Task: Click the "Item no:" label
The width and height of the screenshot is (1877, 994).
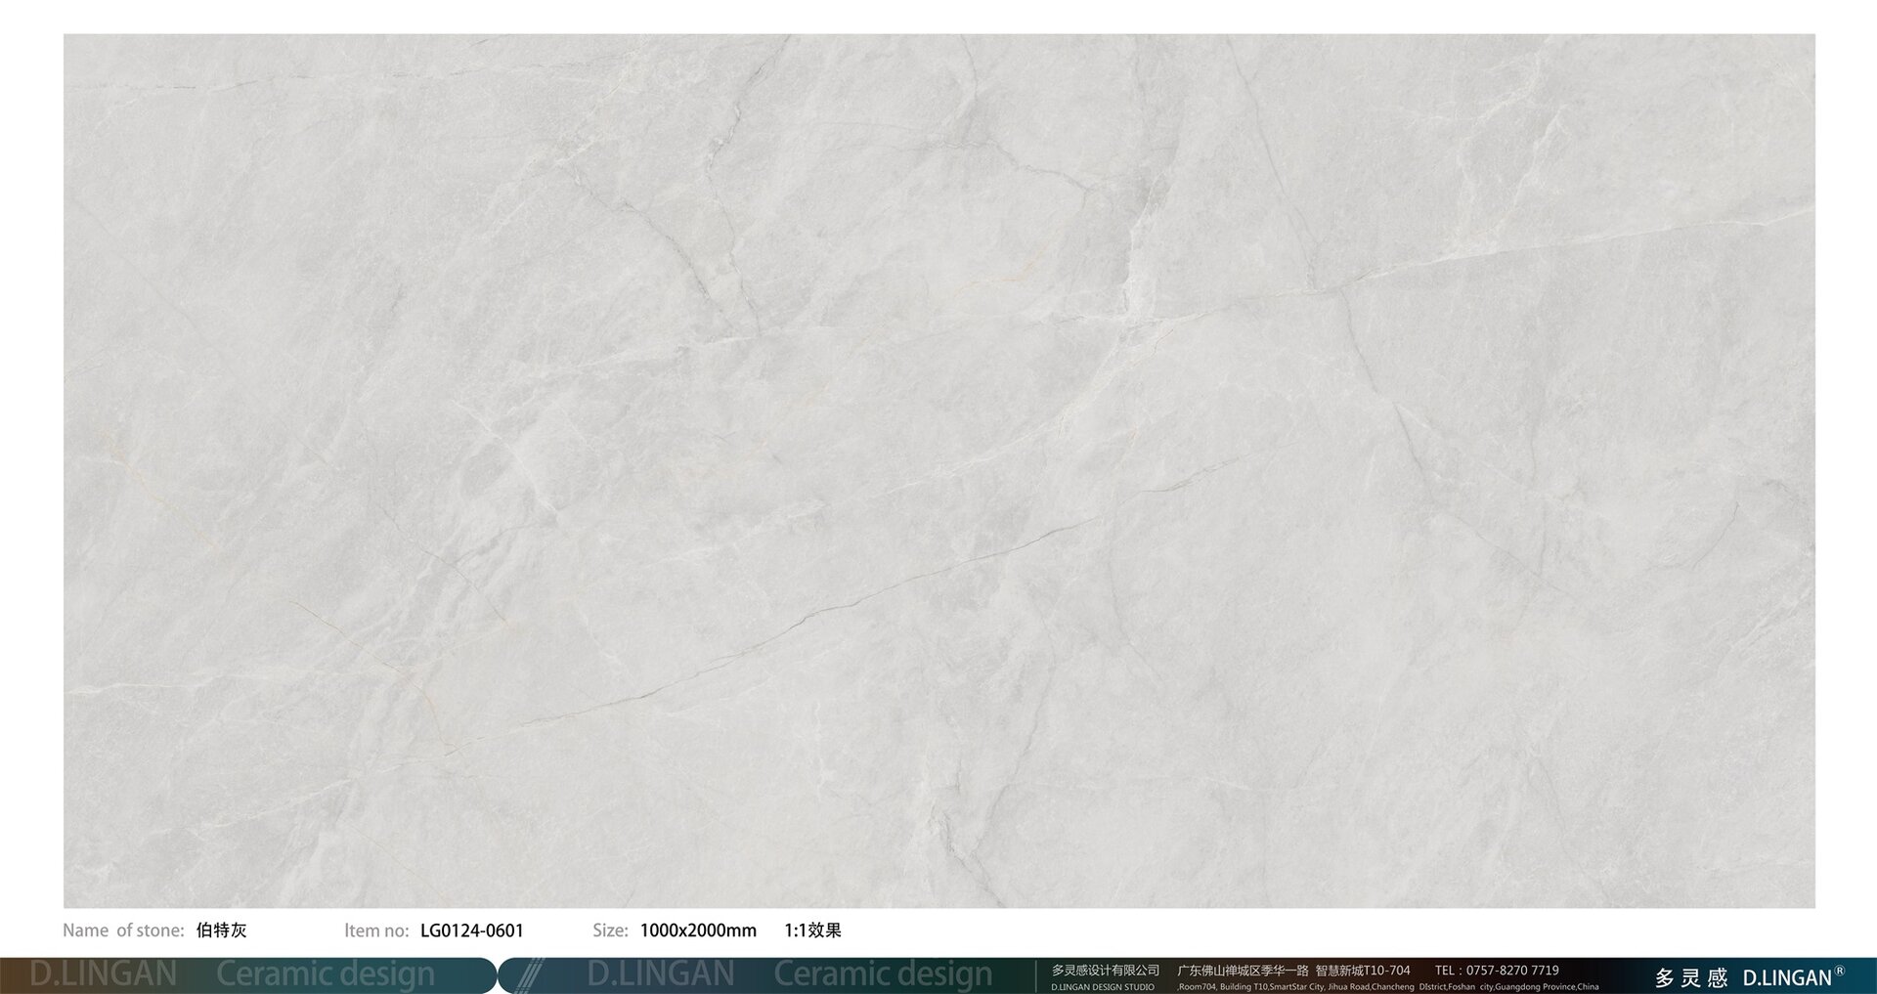Action: (x=376, y=930)
